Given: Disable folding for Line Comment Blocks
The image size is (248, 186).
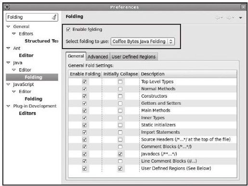Looking at the screenshot, I should [84, 161].
